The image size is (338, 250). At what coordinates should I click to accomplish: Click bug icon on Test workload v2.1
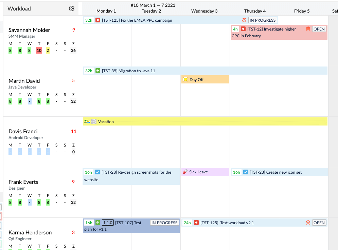(x=196, y=223)
